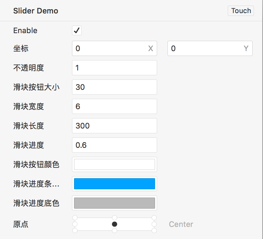Edit the 滑块长度 field showing 300
The image size is (263, 239).
pos(114,126)
